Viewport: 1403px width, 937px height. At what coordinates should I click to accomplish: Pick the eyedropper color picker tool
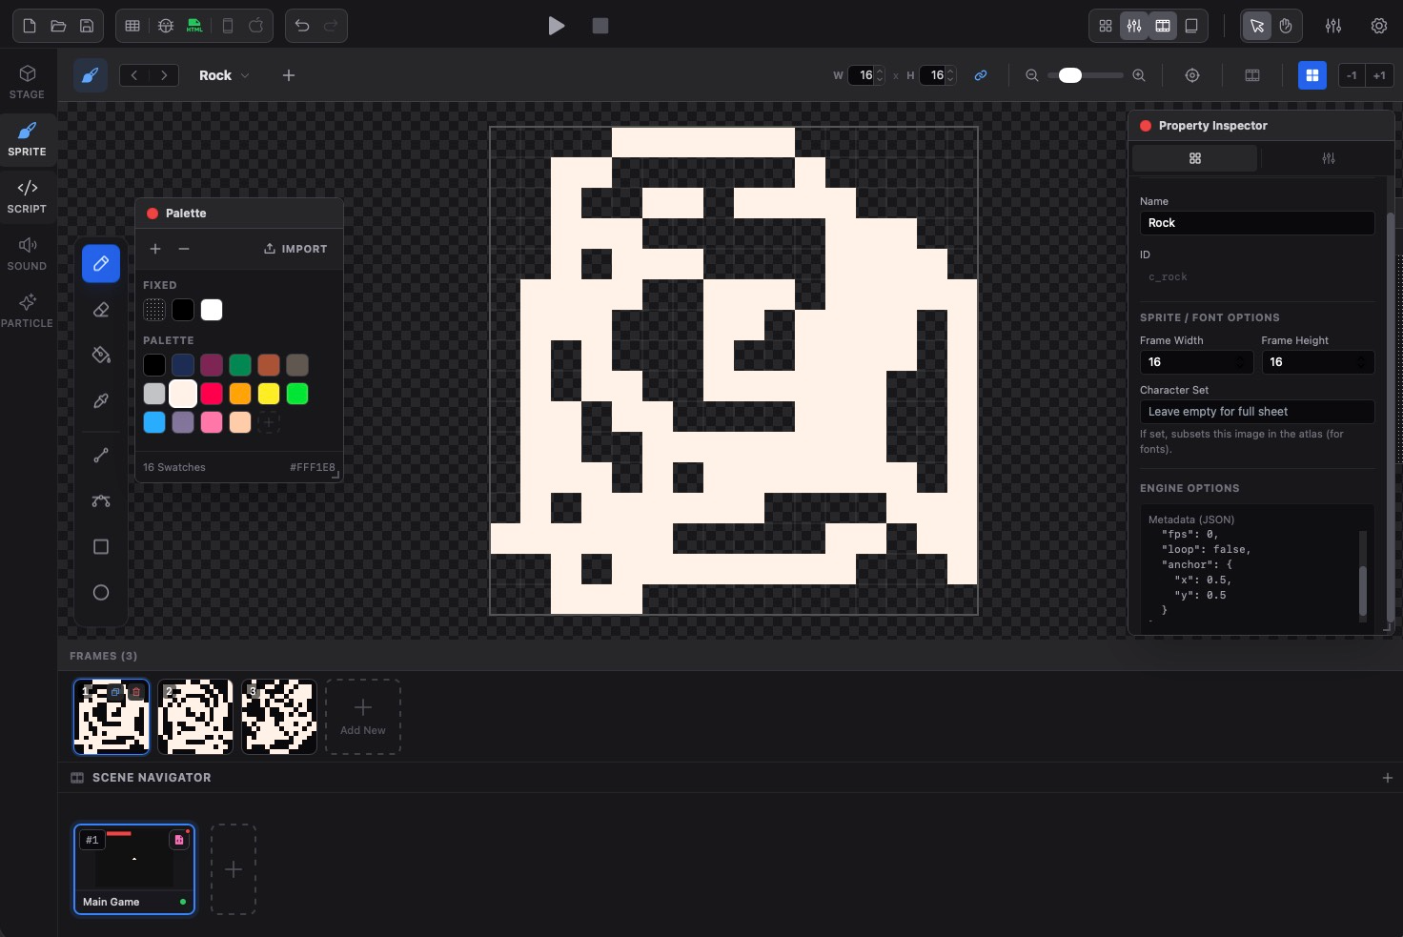click(x=101, y=401)
